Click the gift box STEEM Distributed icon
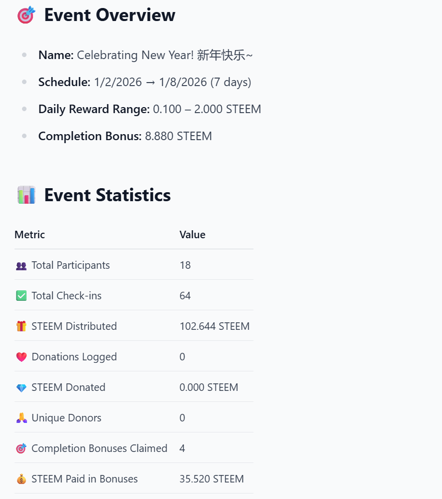This screenshot has height=499, width=442. (21, 326)
